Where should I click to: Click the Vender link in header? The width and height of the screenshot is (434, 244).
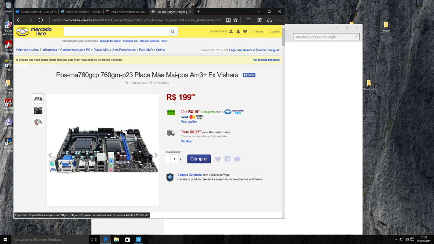(x=258, y=31)
